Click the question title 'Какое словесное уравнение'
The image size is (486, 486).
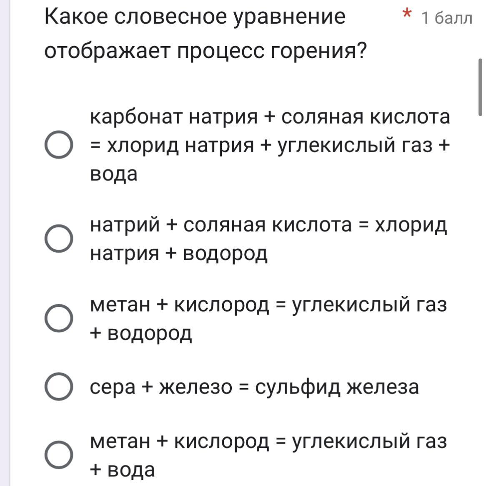coord(195,17)
